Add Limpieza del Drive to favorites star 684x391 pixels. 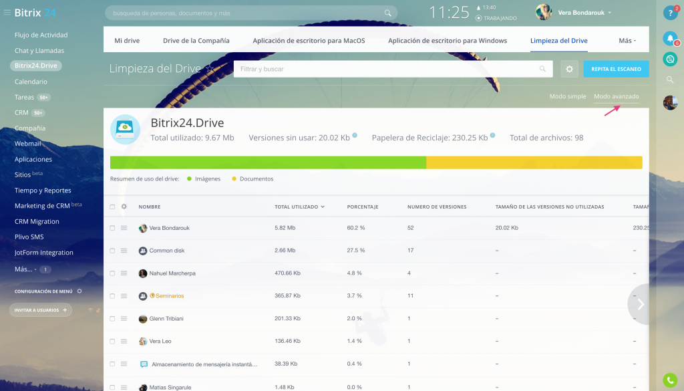coord(209,69)
